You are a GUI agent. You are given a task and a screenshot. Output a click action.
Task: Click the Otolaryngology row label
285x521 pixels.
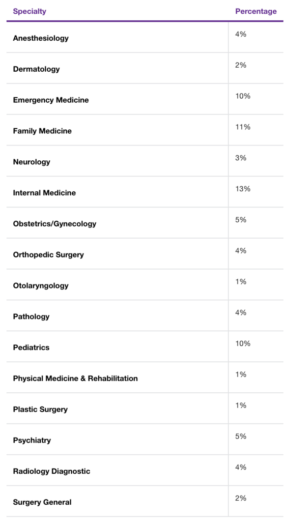point(41,285)
